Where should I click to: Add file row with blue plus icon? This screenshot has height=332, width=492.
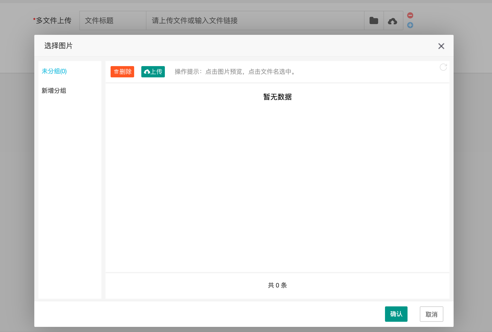(410, 25)
